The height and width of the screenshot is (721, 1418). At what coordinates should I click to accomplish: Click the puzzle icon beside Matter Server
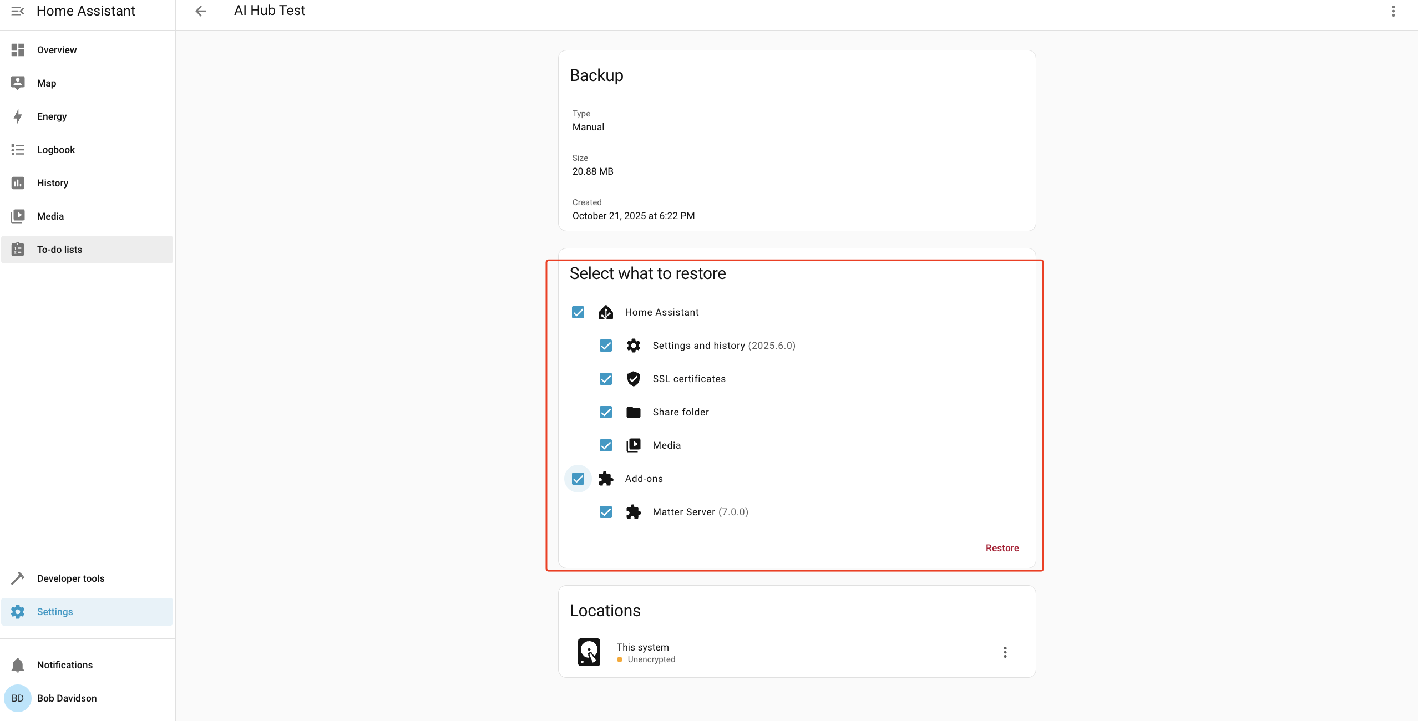click(x=634, y=512)
